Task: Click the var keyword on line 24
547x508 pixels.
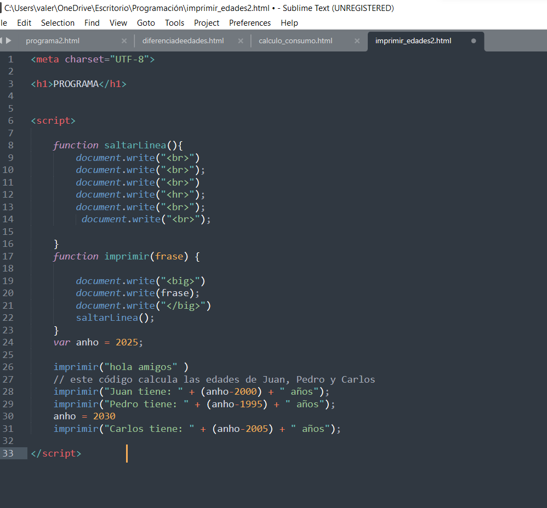Action: (62, 343)
